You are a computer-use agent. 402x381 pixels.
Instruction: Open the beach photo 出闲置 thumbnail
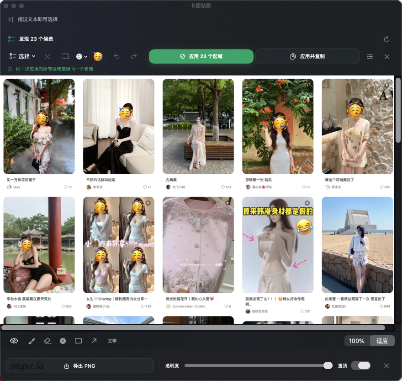point(357,245)
